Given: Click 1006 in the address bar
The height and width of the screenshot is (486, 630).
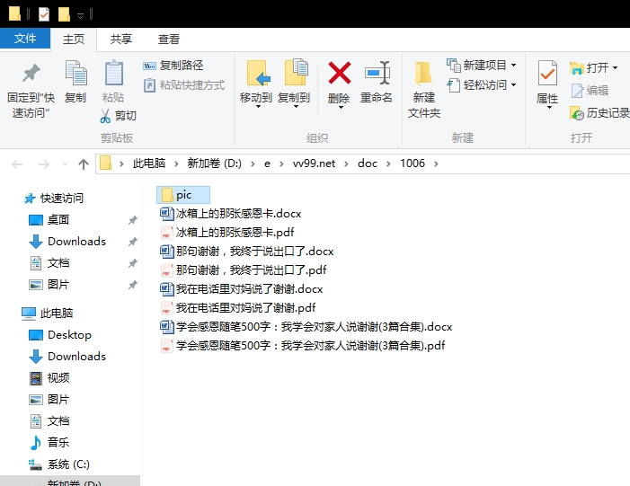Looking at the screenshot, I should pos(413,163).
